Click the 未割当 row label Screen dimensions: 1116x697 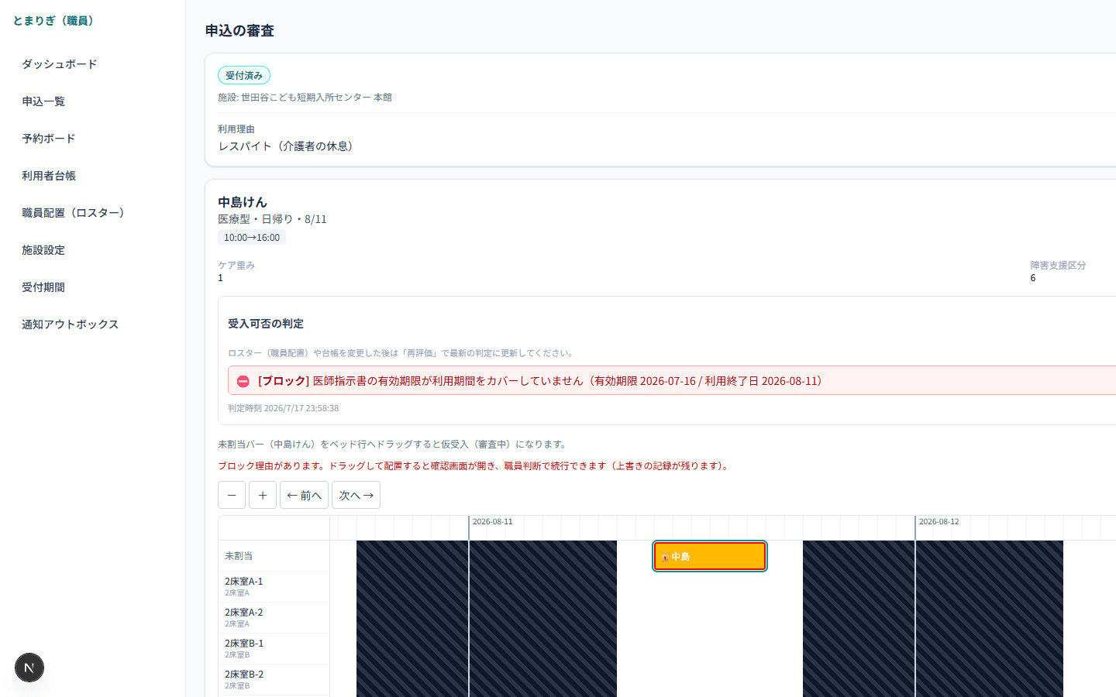(x=239, y=556)
